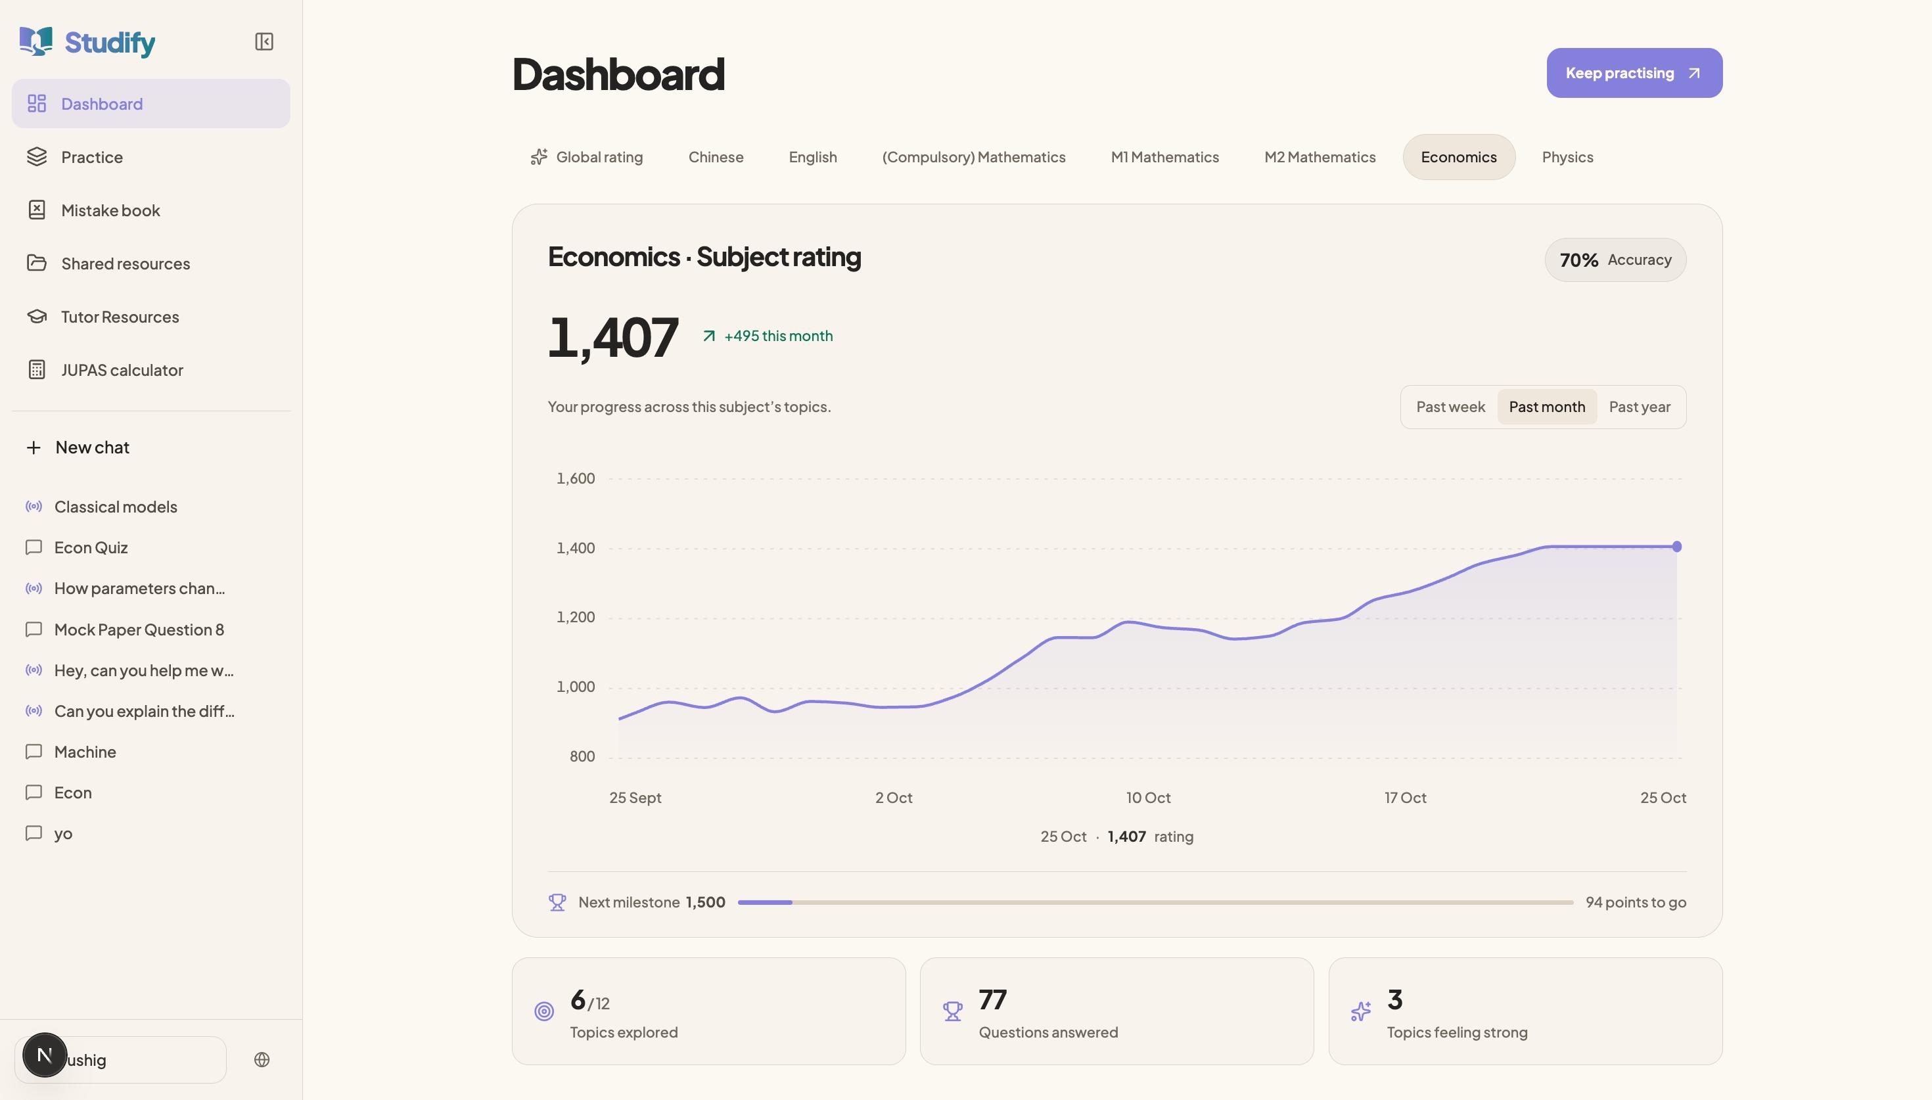Image resolution: width=1932 pixels, height=1100 pixels.
Task: Click the trophy icon in Questions answered card
Action: (952, 1011)
